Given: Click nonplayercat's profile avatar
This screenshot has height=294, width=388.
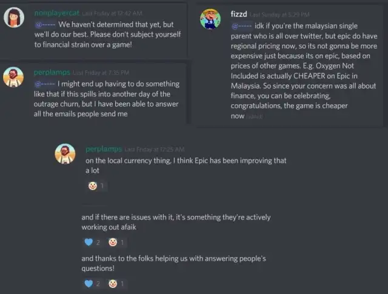Looking at the screenshot, I should click(x=14, y=17).
